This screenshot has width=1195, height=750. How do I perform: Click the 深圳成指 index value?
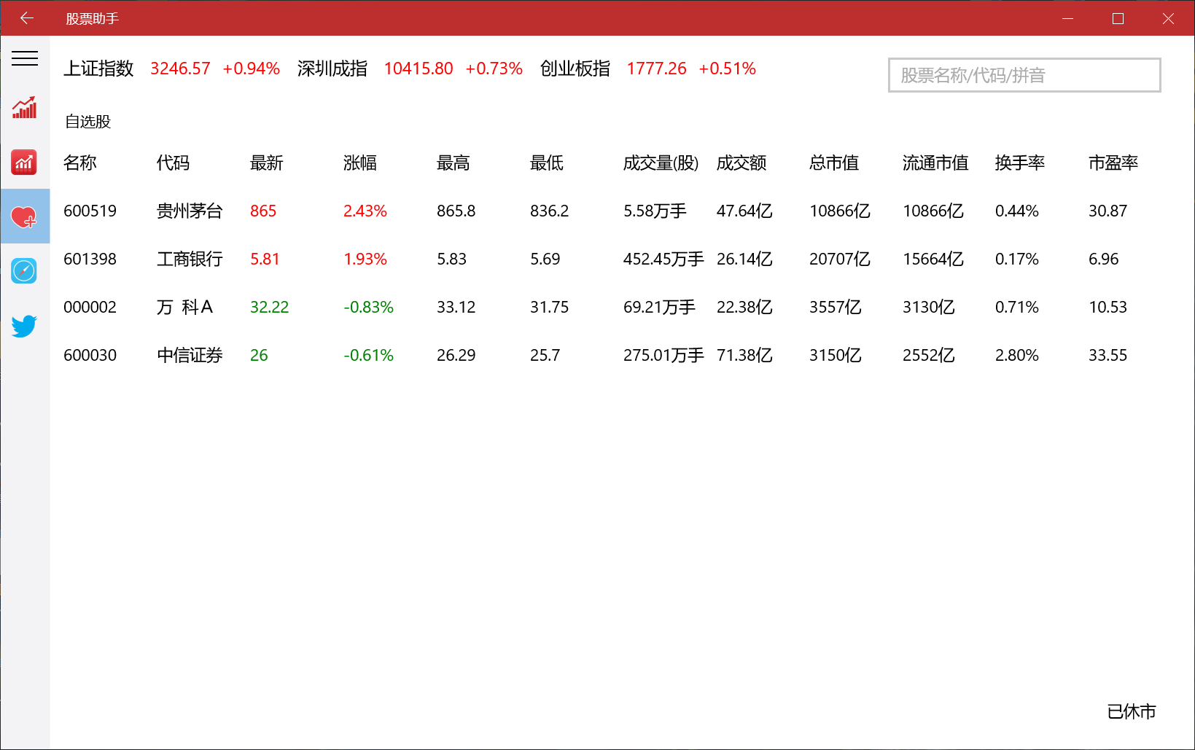419,69
